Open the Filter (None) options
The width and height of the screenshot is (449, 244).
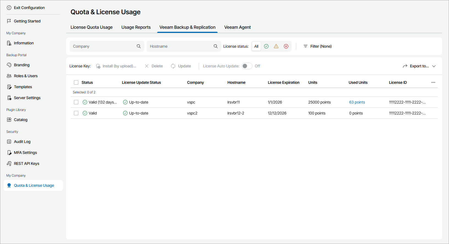tap(317, 46)
